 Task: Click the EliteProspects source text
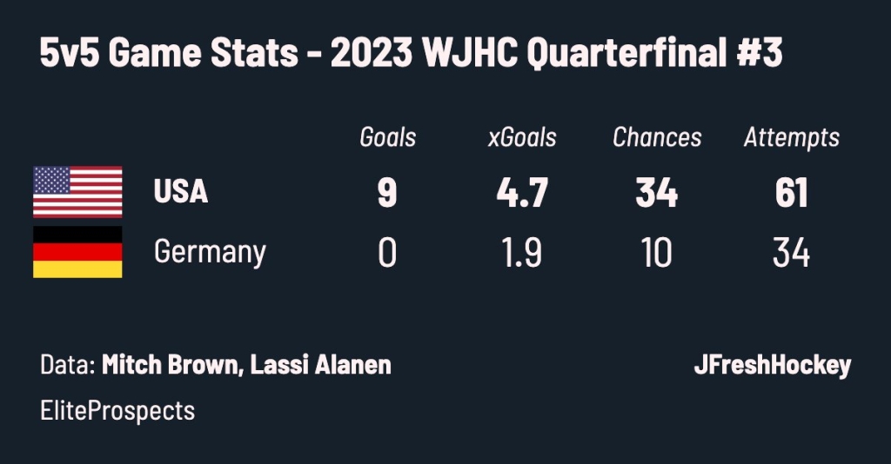(117, 411)
